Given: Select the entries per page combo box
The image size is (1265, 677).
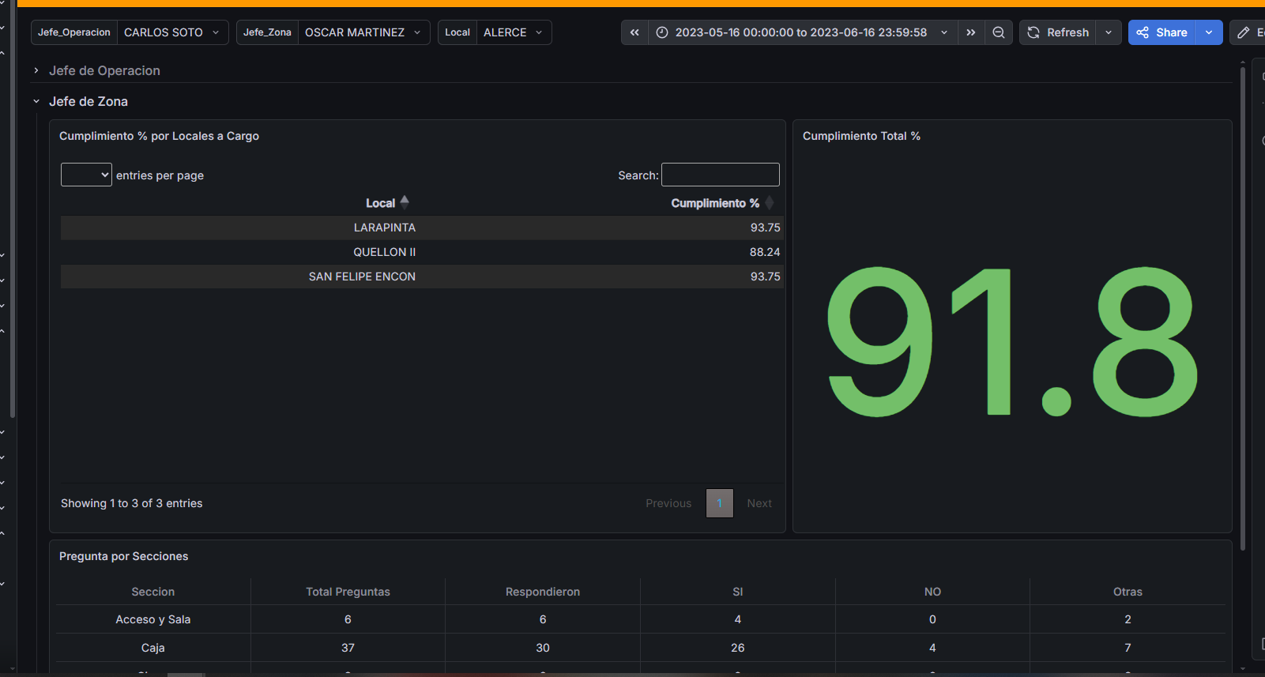Looking at the screenshot, I should (x=86, y=175).
